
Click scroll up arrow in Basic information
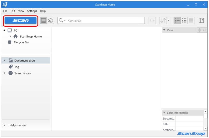coord(206,111)
